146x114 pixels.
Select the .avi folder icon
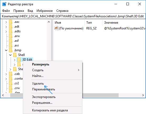(11, 45)
